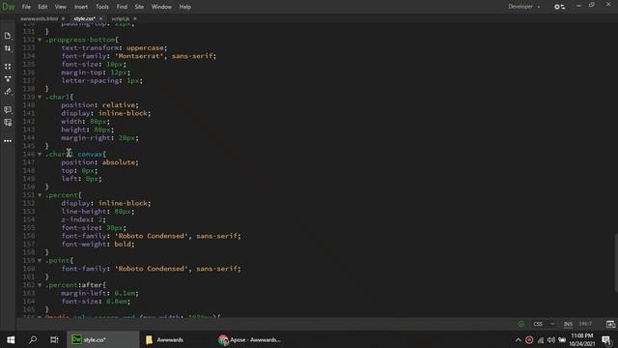
Task: Open the Awwwards folder on the taskbar
Action: coord(165,339)
